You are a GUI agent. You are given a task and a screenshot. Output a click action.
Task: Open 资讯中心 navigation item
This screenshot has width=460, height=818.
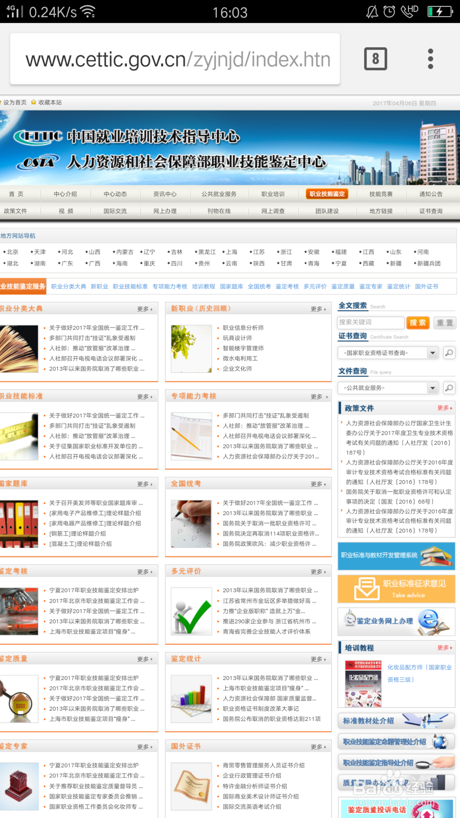click(165, 194)
